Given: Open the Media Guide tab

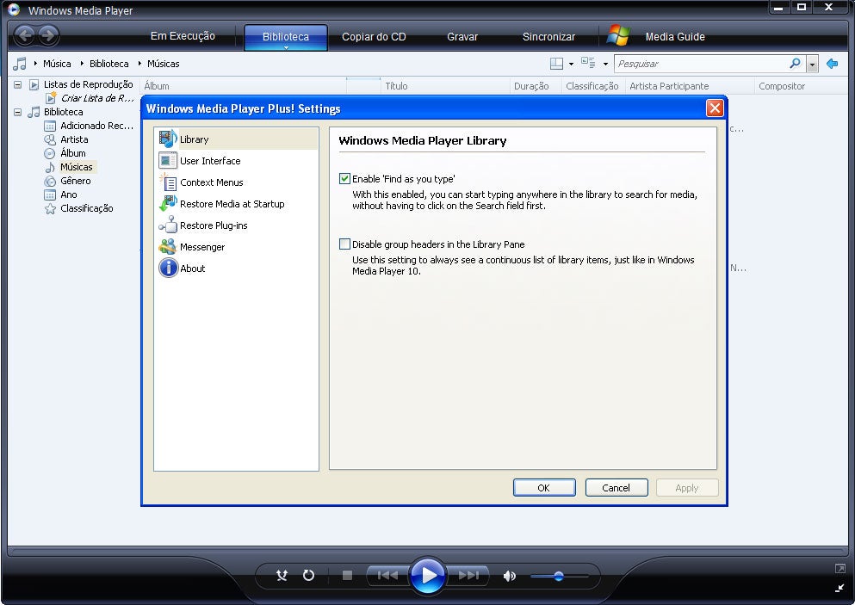Looking at the screenshot, I should [675, 36].
